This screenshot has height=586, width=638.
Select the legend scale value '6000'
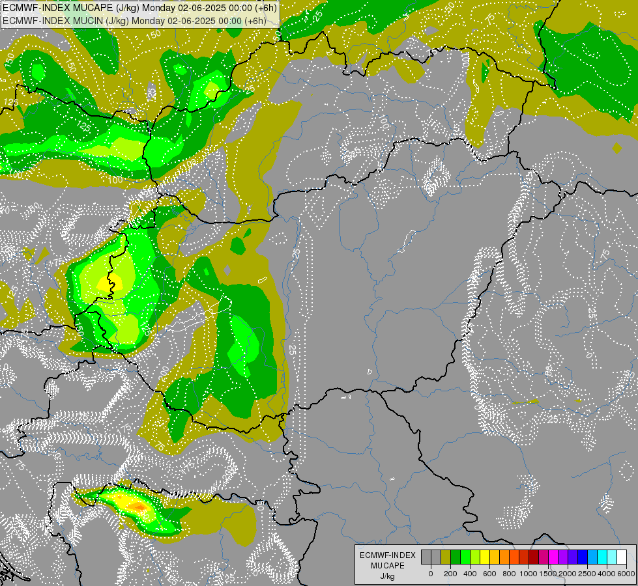[x=626, y=574]
